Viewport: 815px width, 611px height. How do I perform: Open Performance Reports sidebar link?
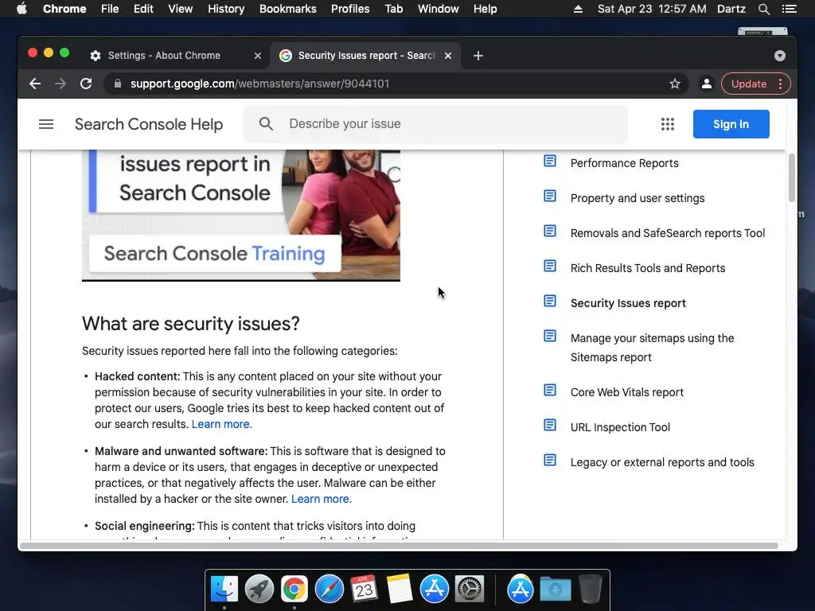tap(624, 163)
